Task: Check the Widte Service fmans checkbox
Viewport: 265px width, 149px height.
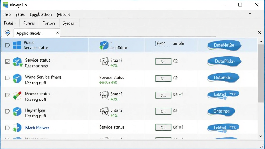Action: pyautogui.click(x=8, y=78)
